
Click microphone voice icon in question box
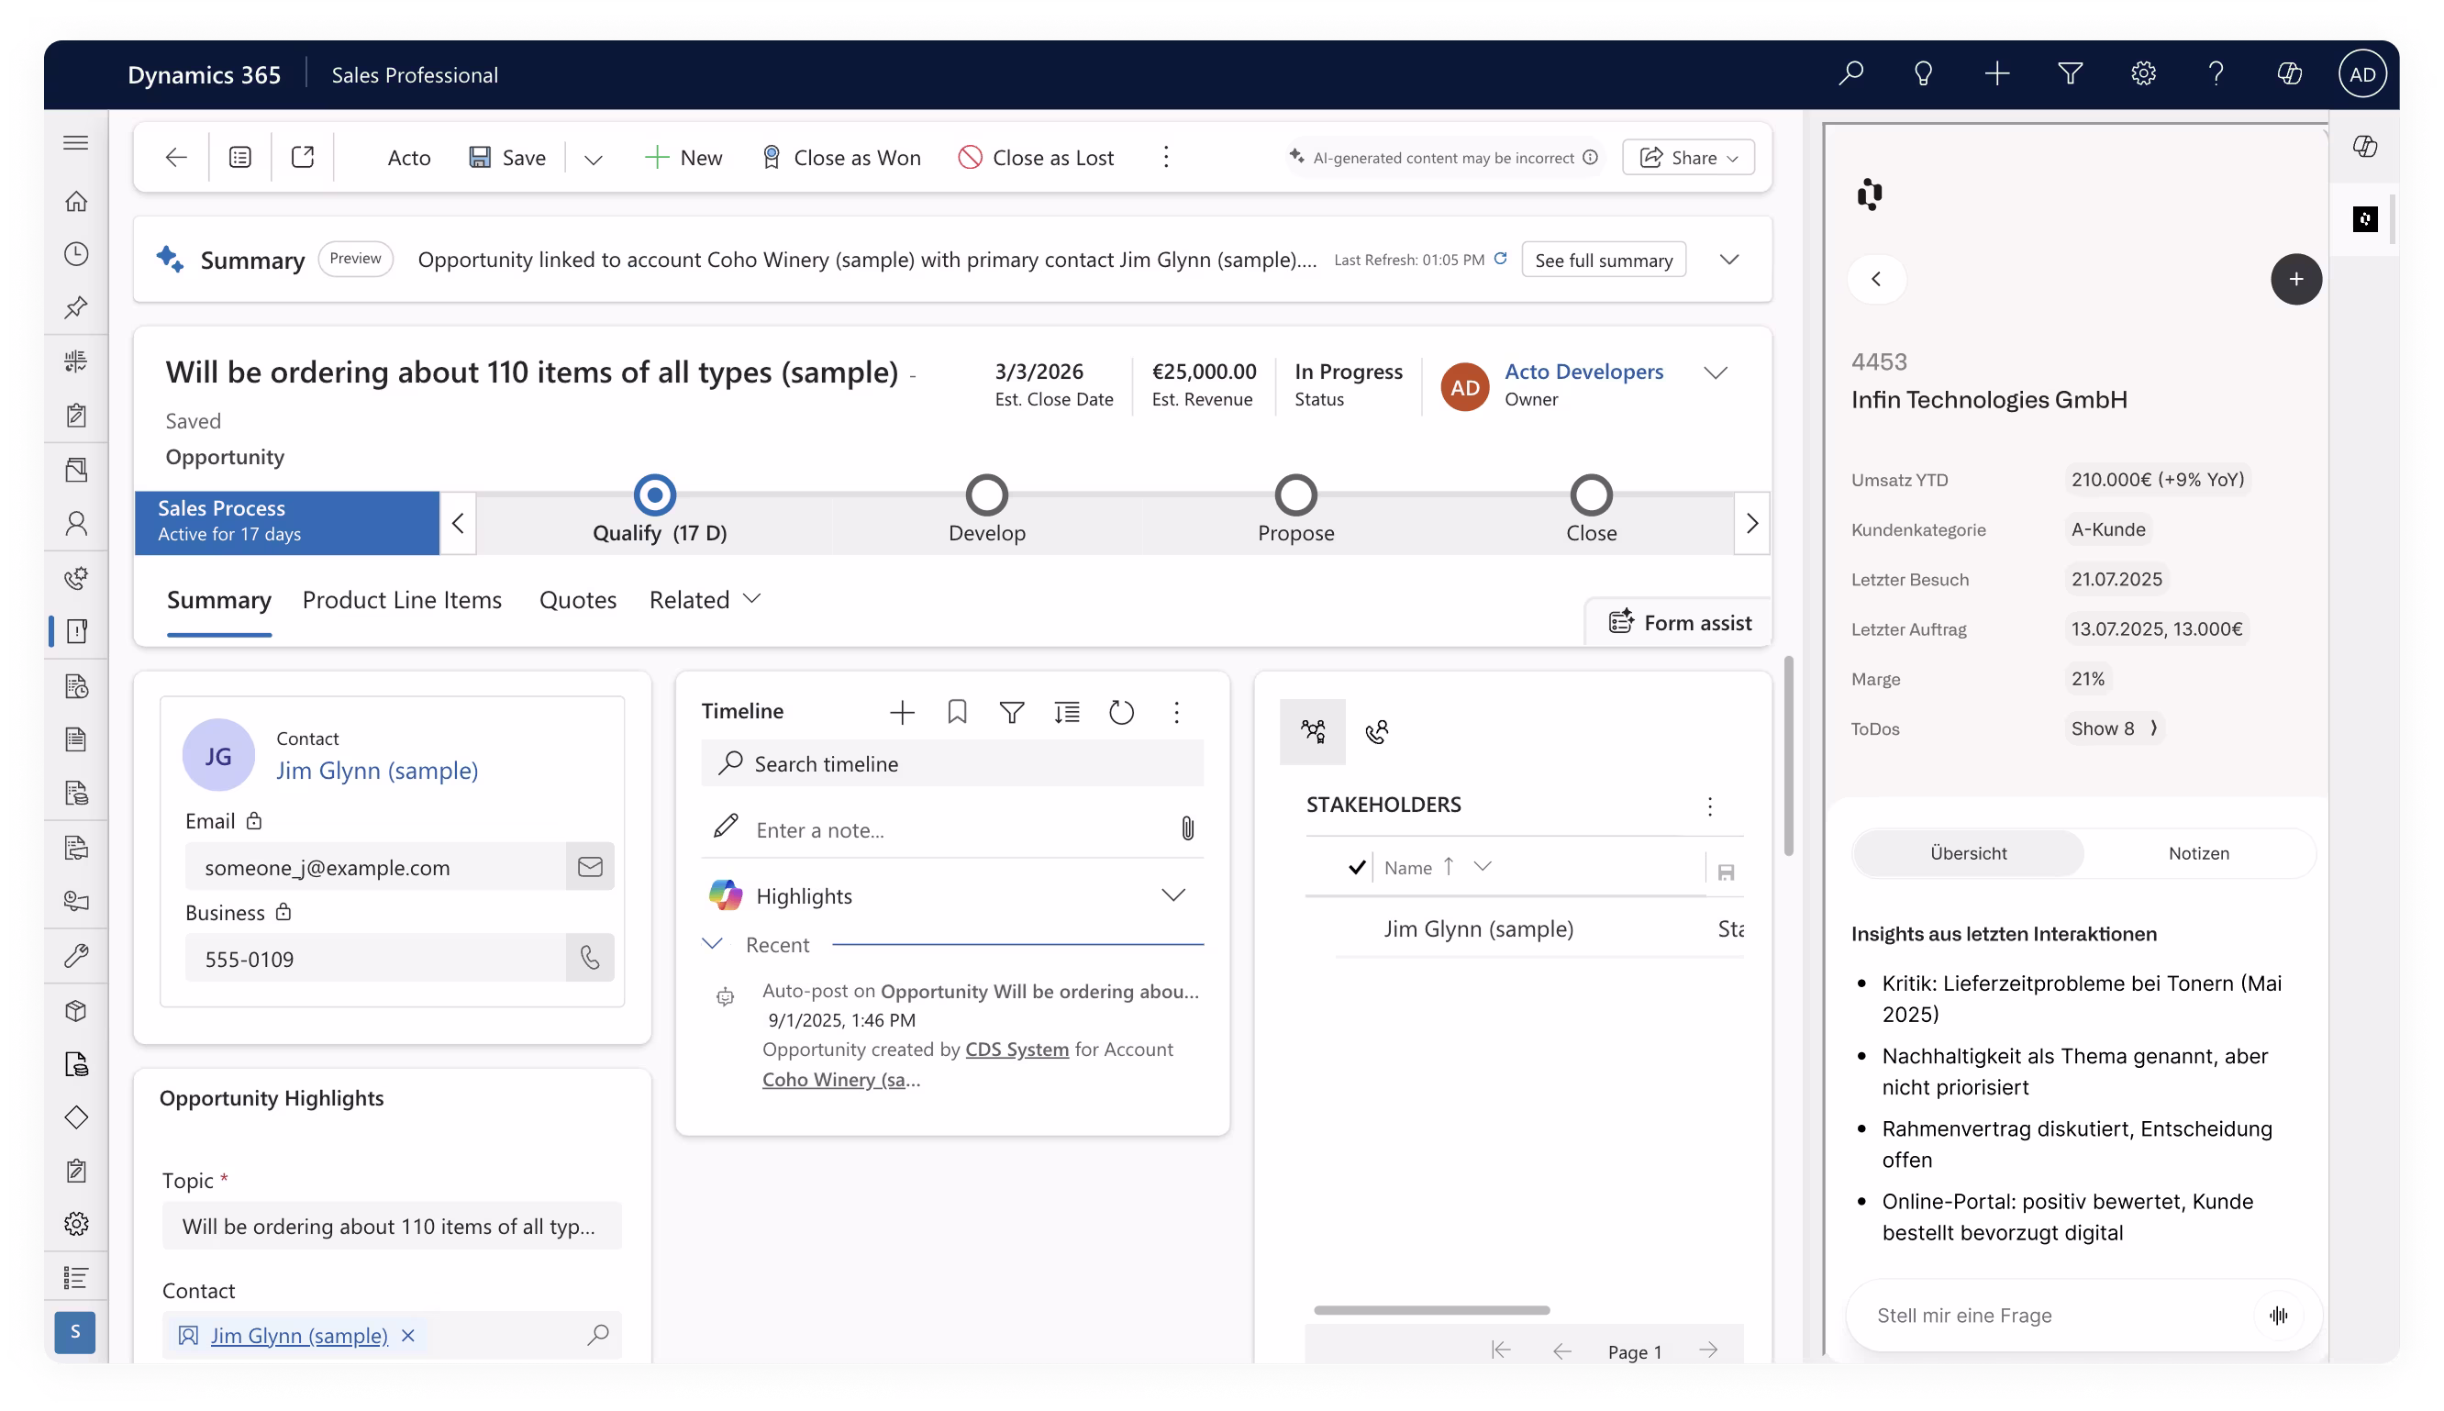click(x=2277, y=1315)
